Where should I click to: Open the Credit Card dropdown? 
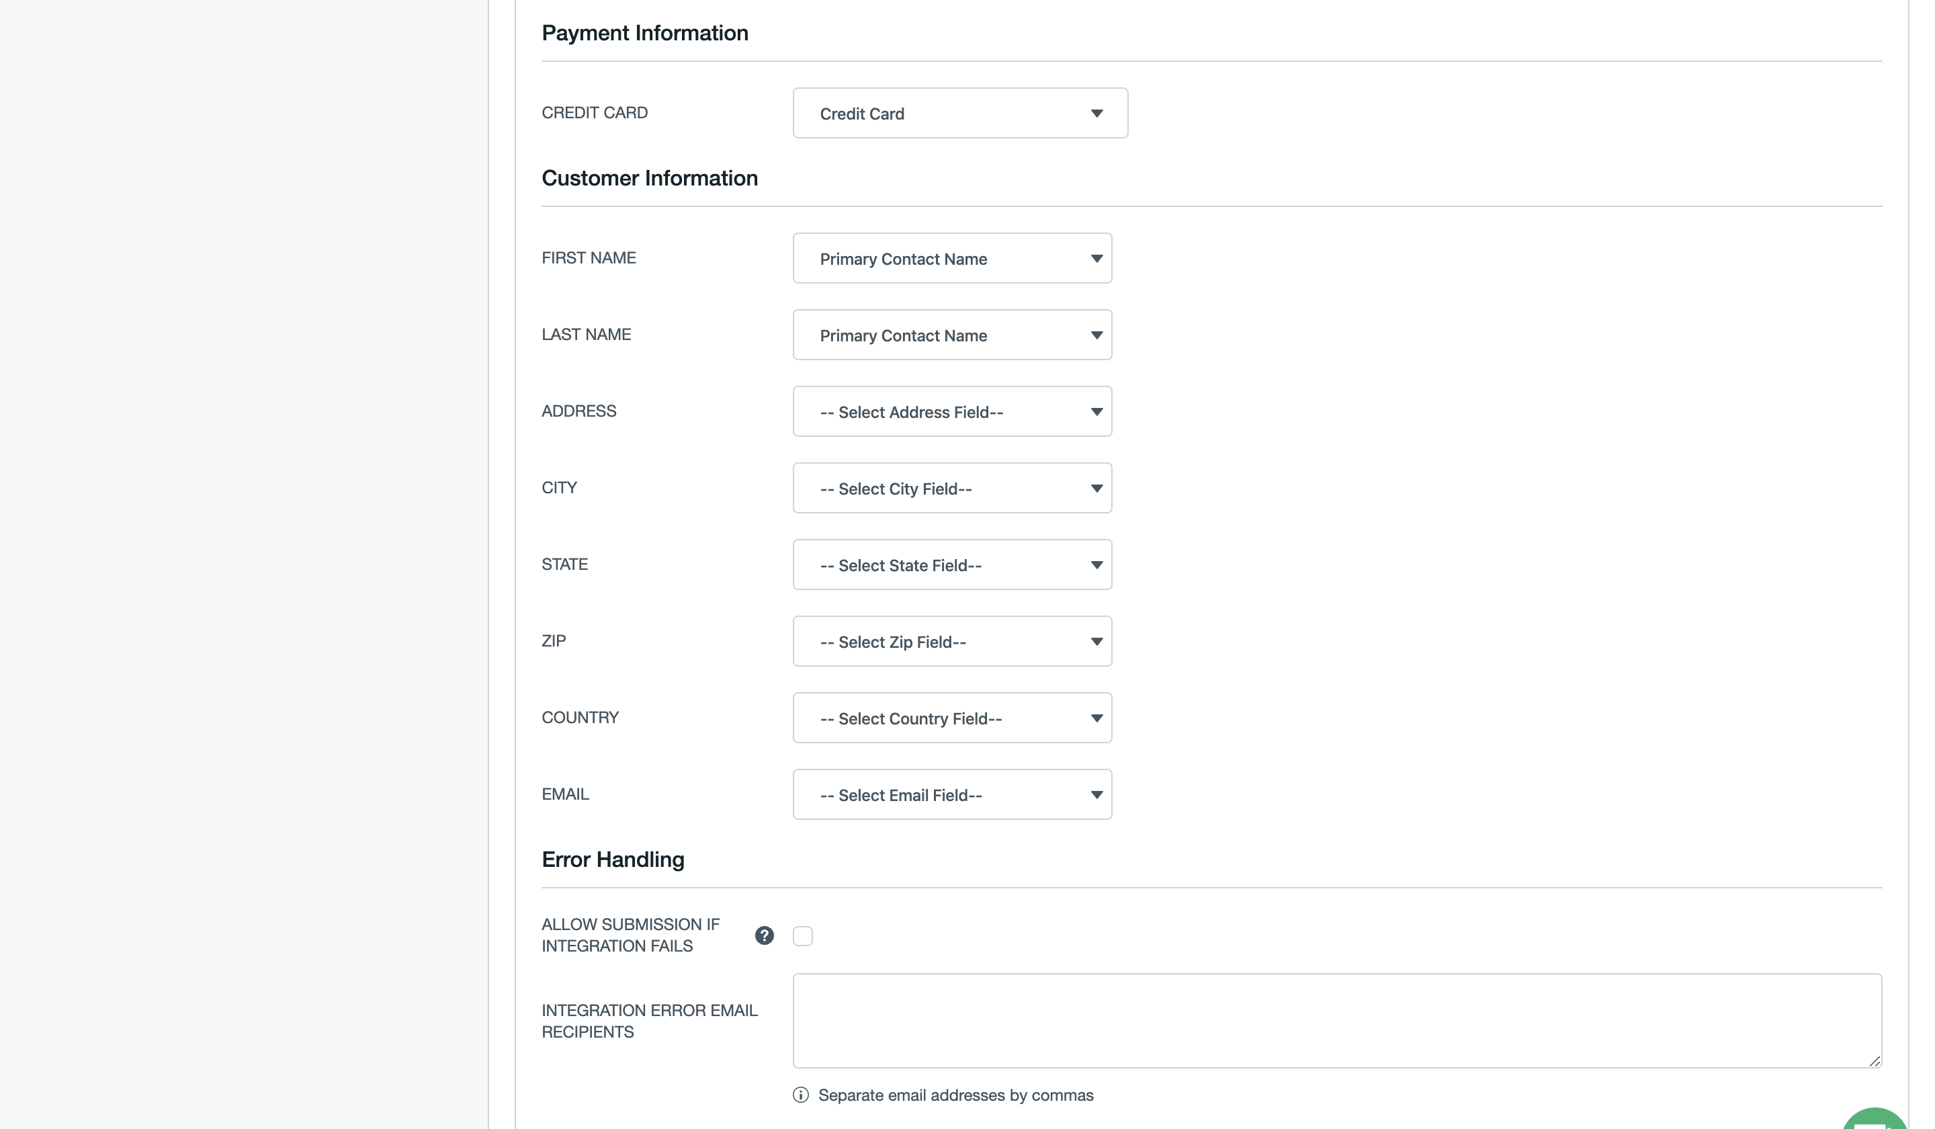click(959, 114)
